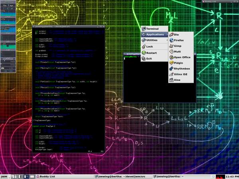Start Pidgin using its speech-bubble icon
The image size is (239, 179).
(171, 63)
